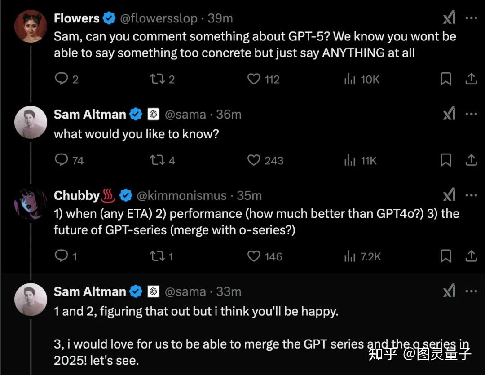Select the Chubby display name

point(76,195)
